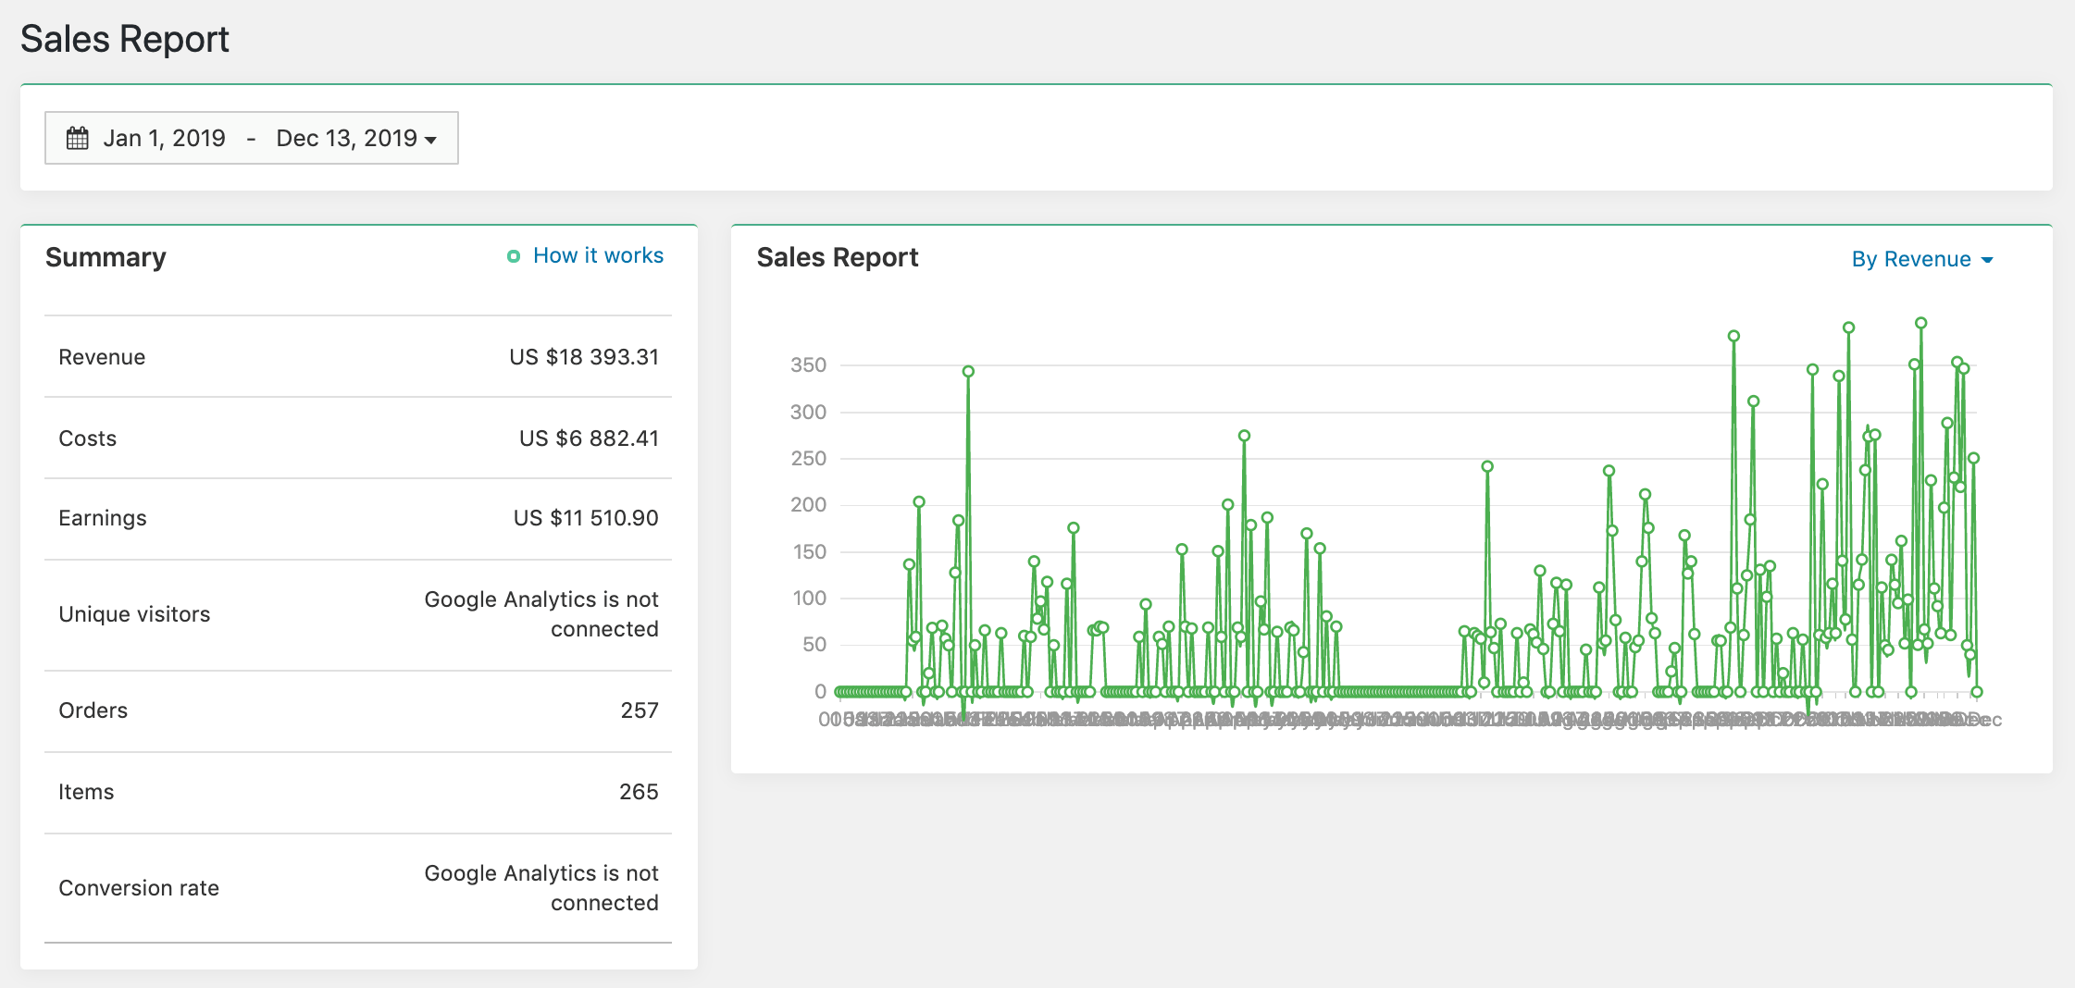Click the Revenue value US $18 393.31

point(583,357)
